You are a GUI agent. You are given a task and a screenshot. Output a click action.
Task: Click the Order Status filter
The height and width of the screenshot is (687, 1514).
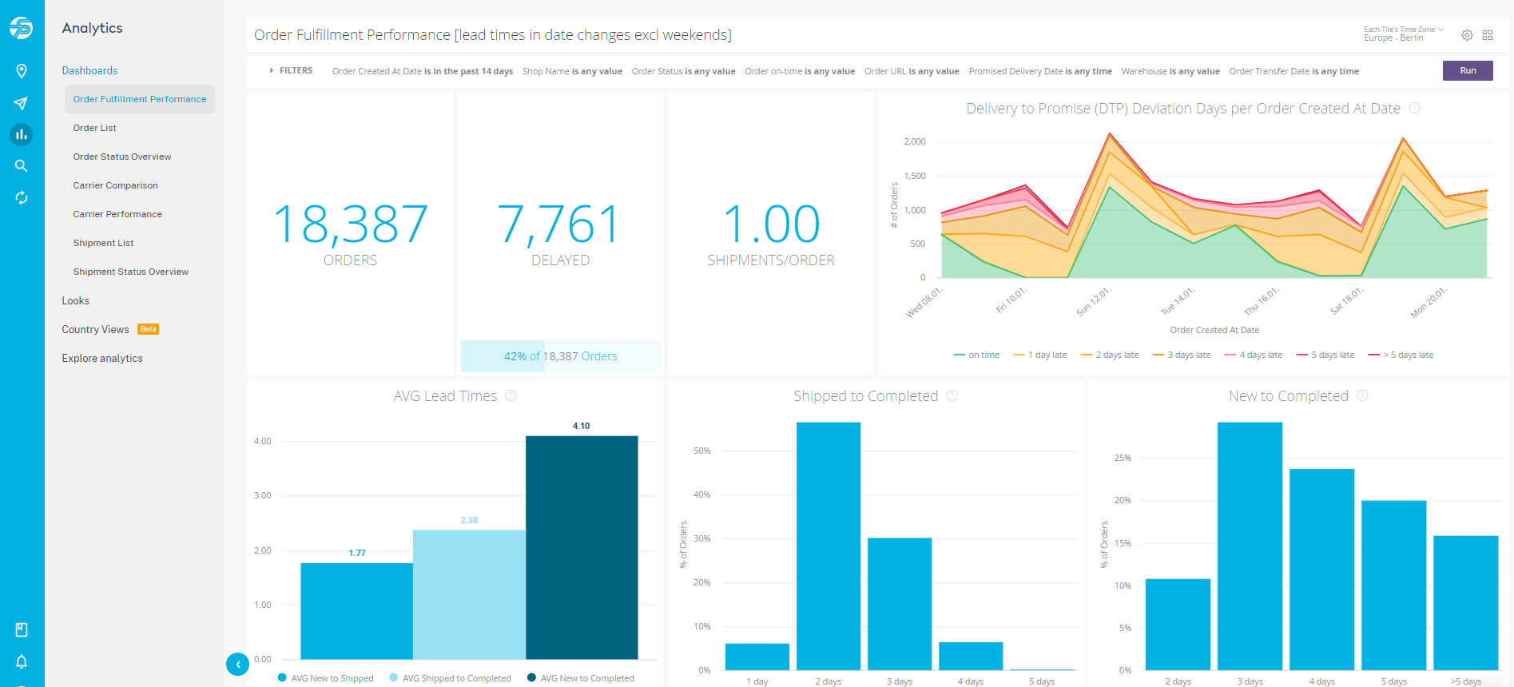click(683, 71)
